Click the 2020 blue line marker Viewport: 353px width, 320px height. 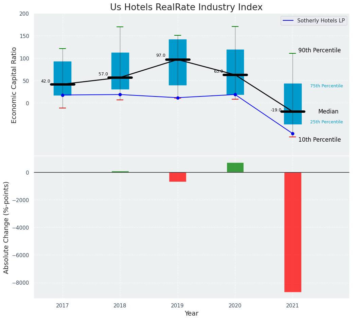235,95
